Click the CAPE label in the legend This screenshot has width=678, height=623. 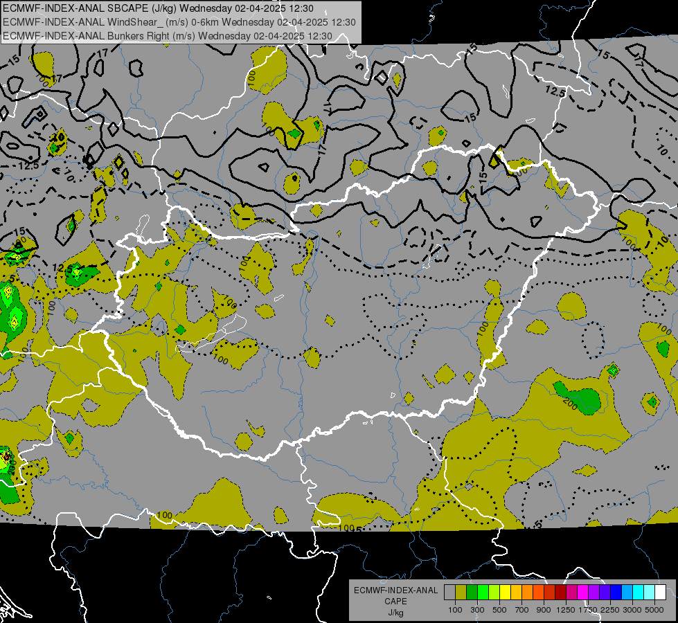coord(395,602)
